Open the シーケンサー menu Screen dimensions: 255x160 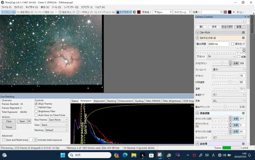(70, 7)
